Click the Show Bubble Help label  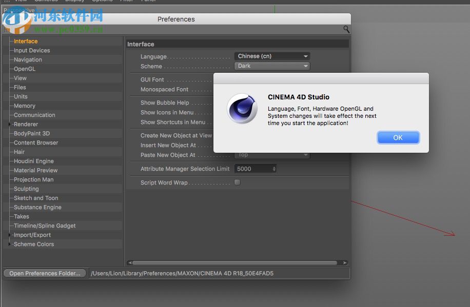(x=165, y=103)
